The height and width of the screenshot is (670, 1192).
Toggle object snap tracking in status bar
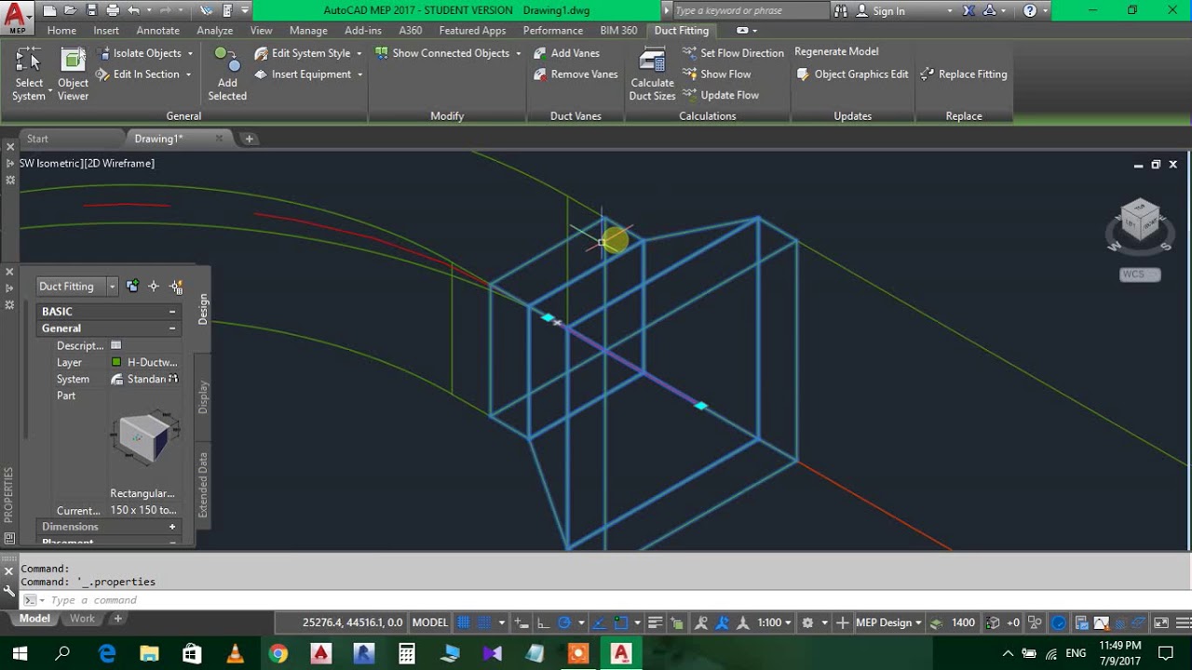pos(600,623)
